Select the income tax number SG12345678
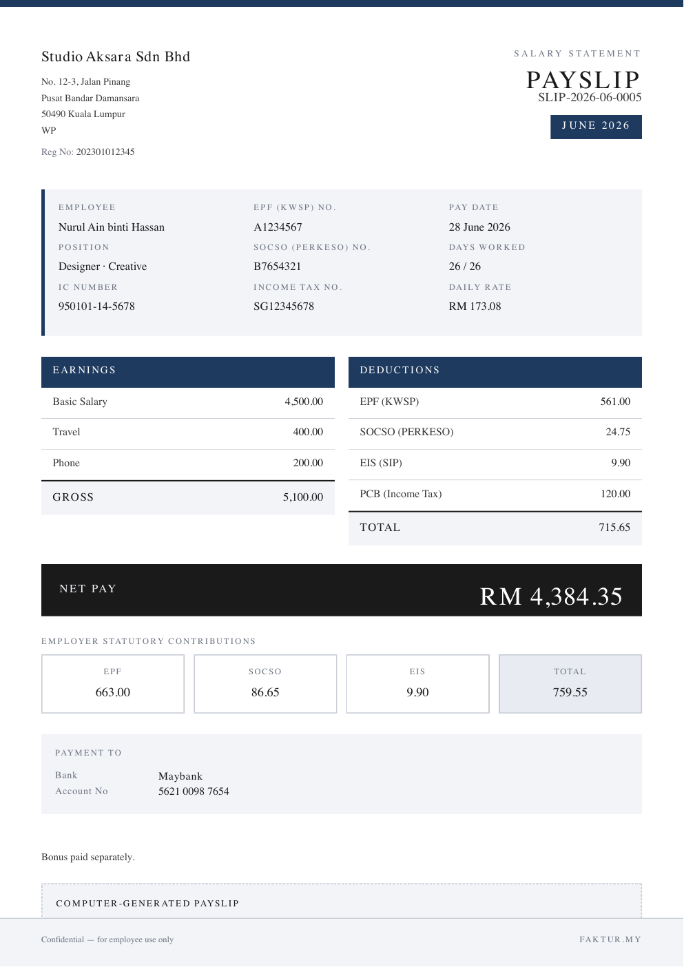684x967 pixels. tap(284, 306)
